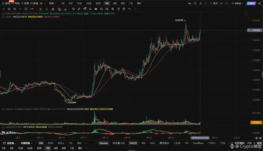This screenshot has width=263, height=151.
Task: Enable the RSI sub-indicator
Action: 143,143
